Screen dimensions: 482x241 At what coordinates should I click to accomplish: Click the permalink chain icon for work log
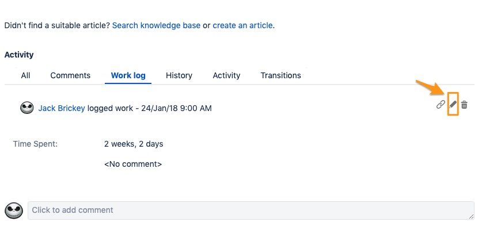click(x=441, y=105)
